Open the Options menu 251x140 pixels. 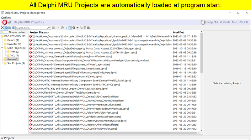pyautogui.click(x=6, y=18)
